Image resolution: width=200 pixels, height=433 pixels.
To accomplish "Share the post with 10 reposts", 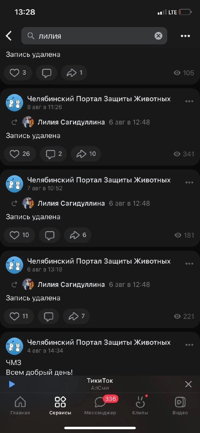I will pyautogui.click(x=86, y=154).
